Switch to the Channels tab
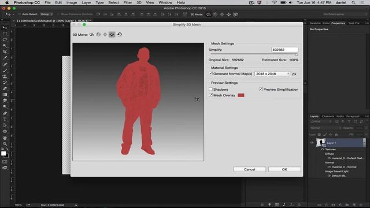370x208 pixels. (x=328, y=116)
